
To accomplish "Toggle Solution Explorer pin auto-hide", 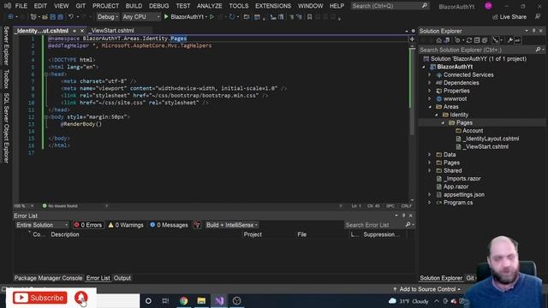I will coord(533,31).
